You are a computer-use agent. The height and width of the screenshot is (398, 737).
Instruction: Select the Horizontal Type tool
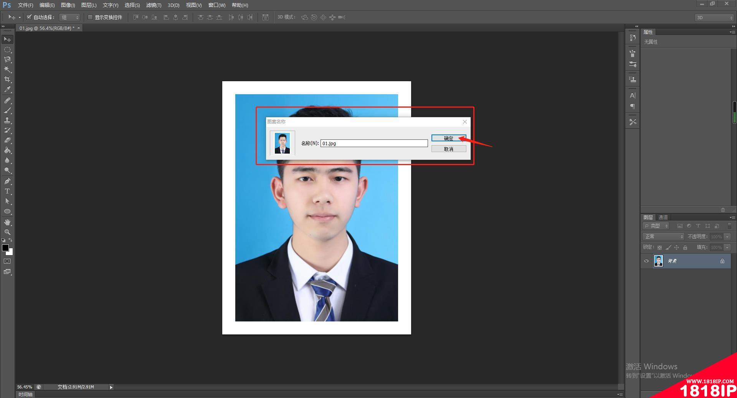(7, 191)
